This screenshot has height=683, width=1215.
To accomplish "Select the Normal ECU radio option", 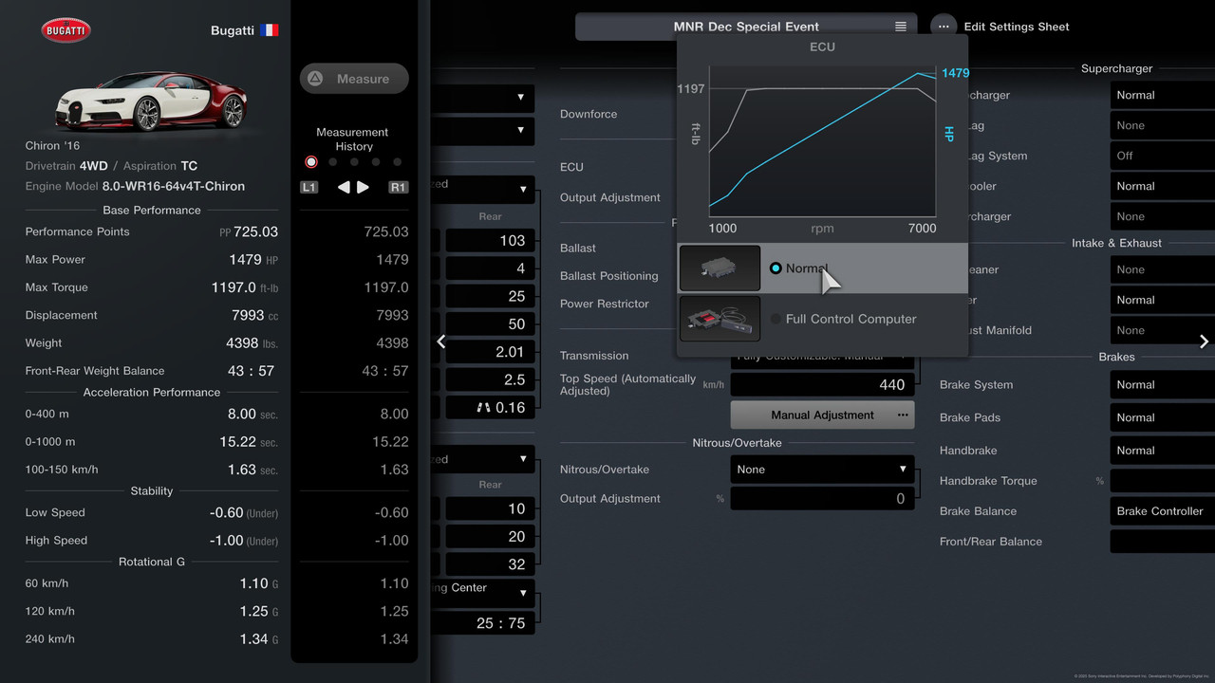I will tap(776, 268).
